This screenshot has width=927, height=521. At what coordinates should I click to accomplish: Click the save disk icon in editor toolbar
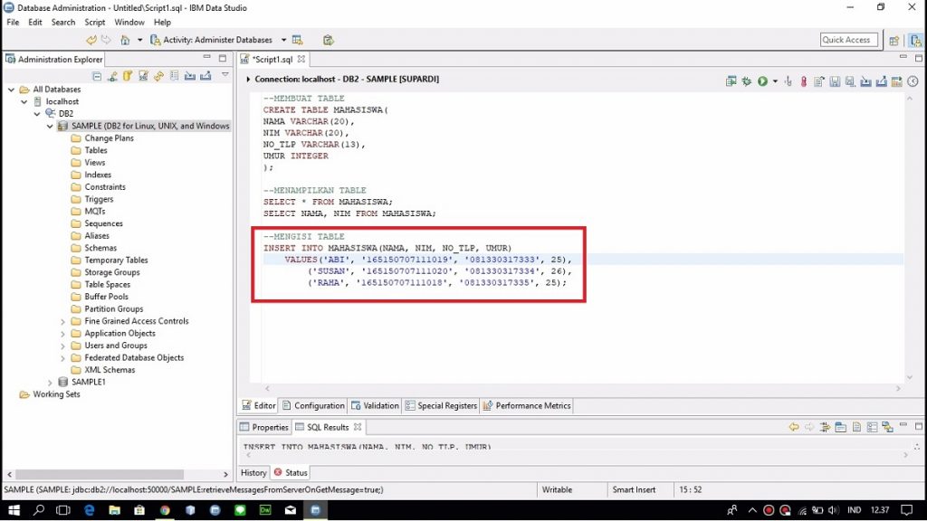[x=835, y=81]
